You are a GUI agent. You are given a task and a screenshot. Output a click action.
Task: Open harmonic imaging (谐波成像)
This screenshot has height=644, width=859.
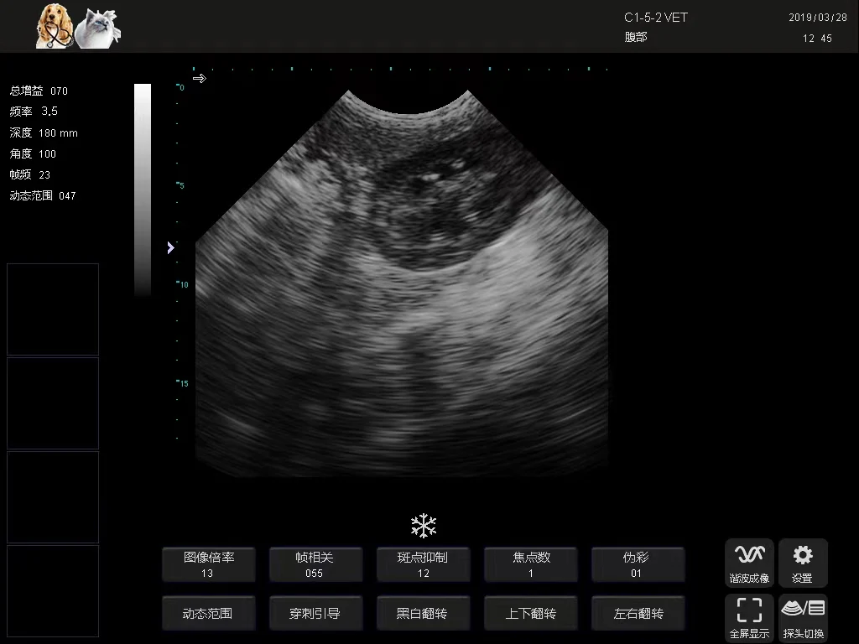click(749, 563)
